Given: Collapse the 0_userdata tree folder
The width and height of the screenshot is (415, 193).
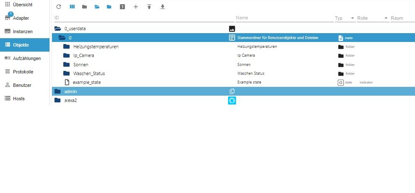Looking at the screenshot, I should pyautogui.click(x=58, y=29).
